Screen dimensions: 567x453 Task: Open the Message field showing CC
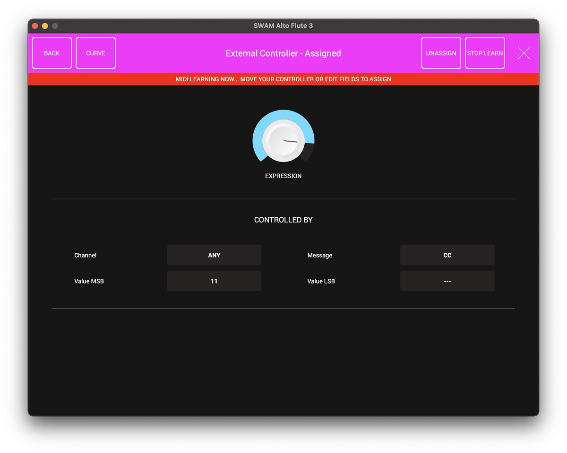(x=447, y=255)
